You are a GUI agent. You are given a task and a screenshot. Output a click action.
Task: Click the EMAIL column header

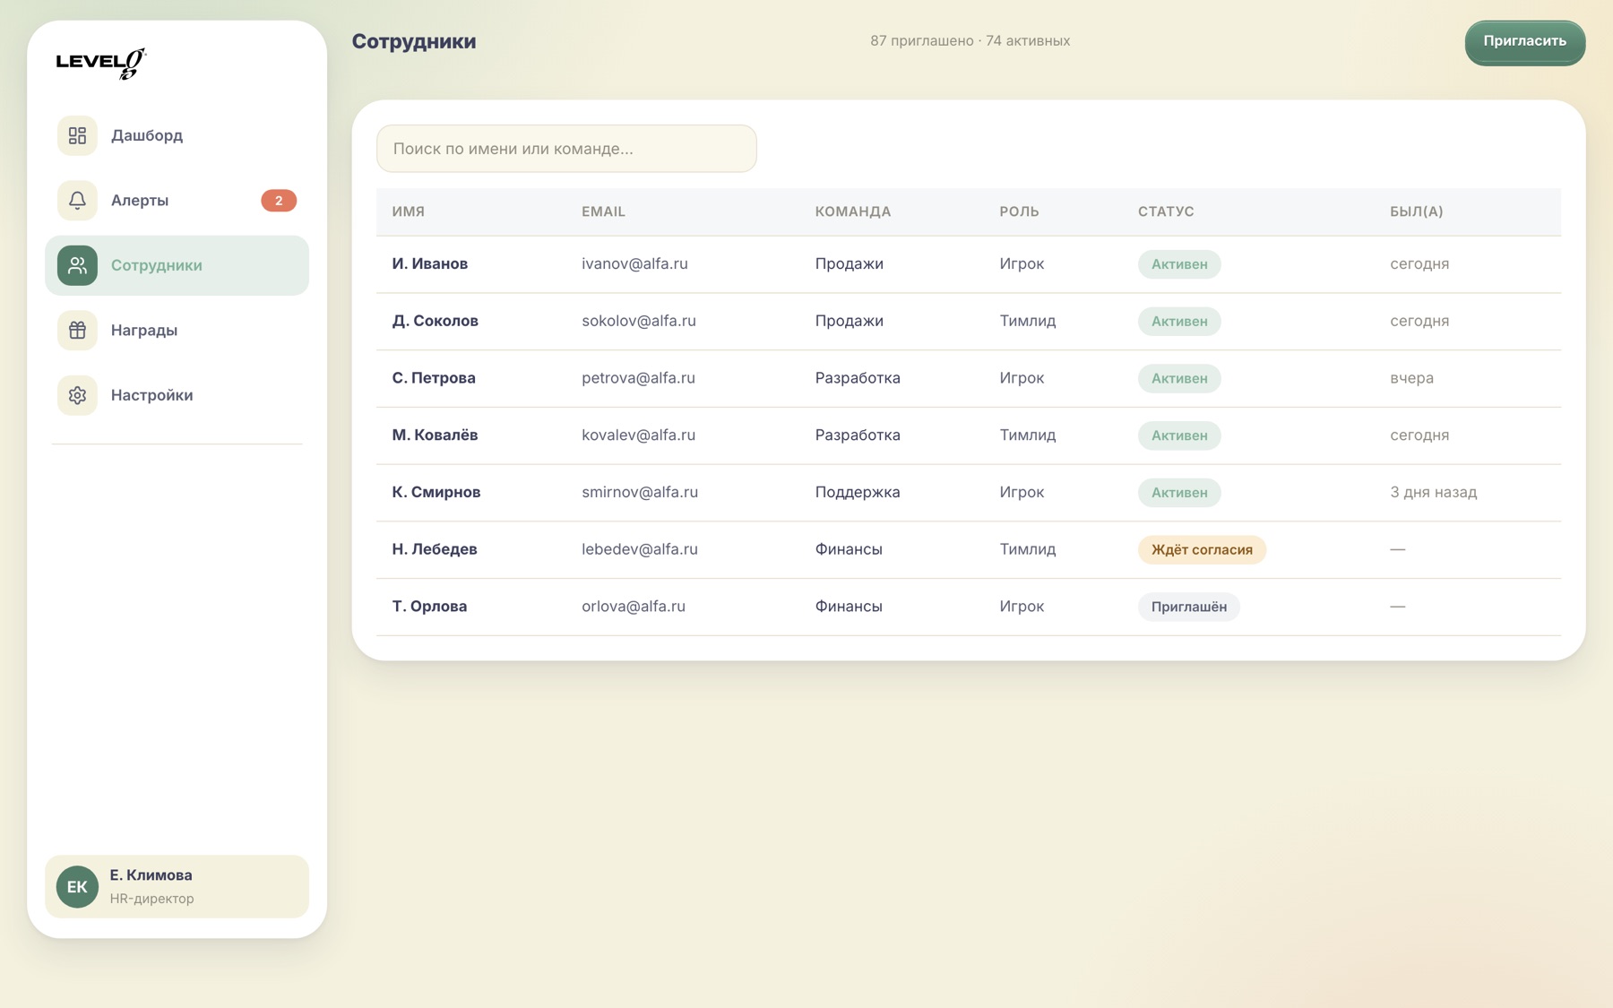(603, 211)
